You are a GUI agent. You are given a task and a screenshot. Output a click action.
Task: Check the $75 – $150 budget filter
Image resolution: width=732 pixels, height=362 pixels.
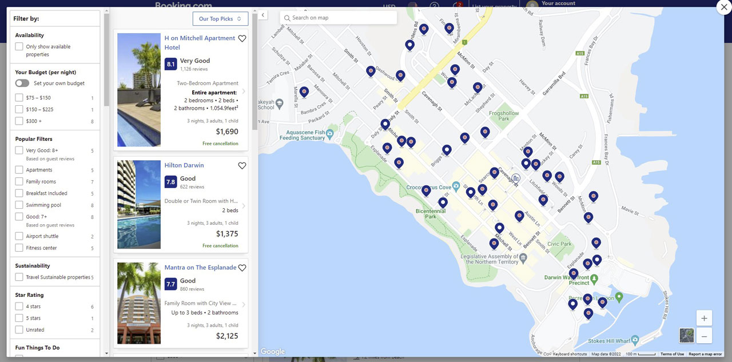pyautogui.click(x=19, y=98)
